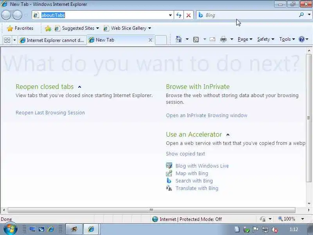Open a blank new tab button
This screenshot has width=313, height=235.
tap(161, 40)
